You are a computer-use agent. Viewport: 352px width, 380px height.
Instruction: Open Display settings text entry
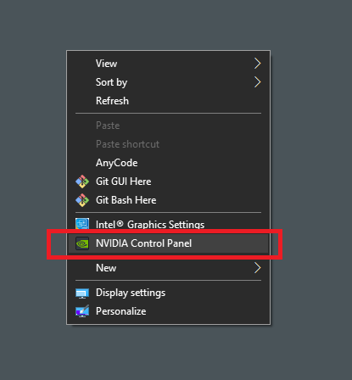[x=131, y=293]
